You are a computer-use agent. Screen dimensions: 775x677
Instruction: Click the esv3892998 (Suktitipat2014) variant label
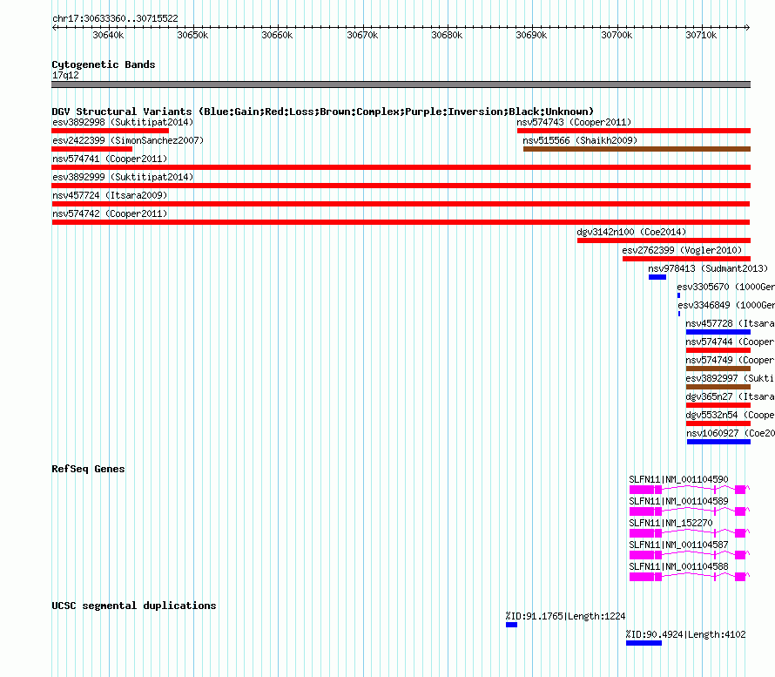[x=123, y=122]
